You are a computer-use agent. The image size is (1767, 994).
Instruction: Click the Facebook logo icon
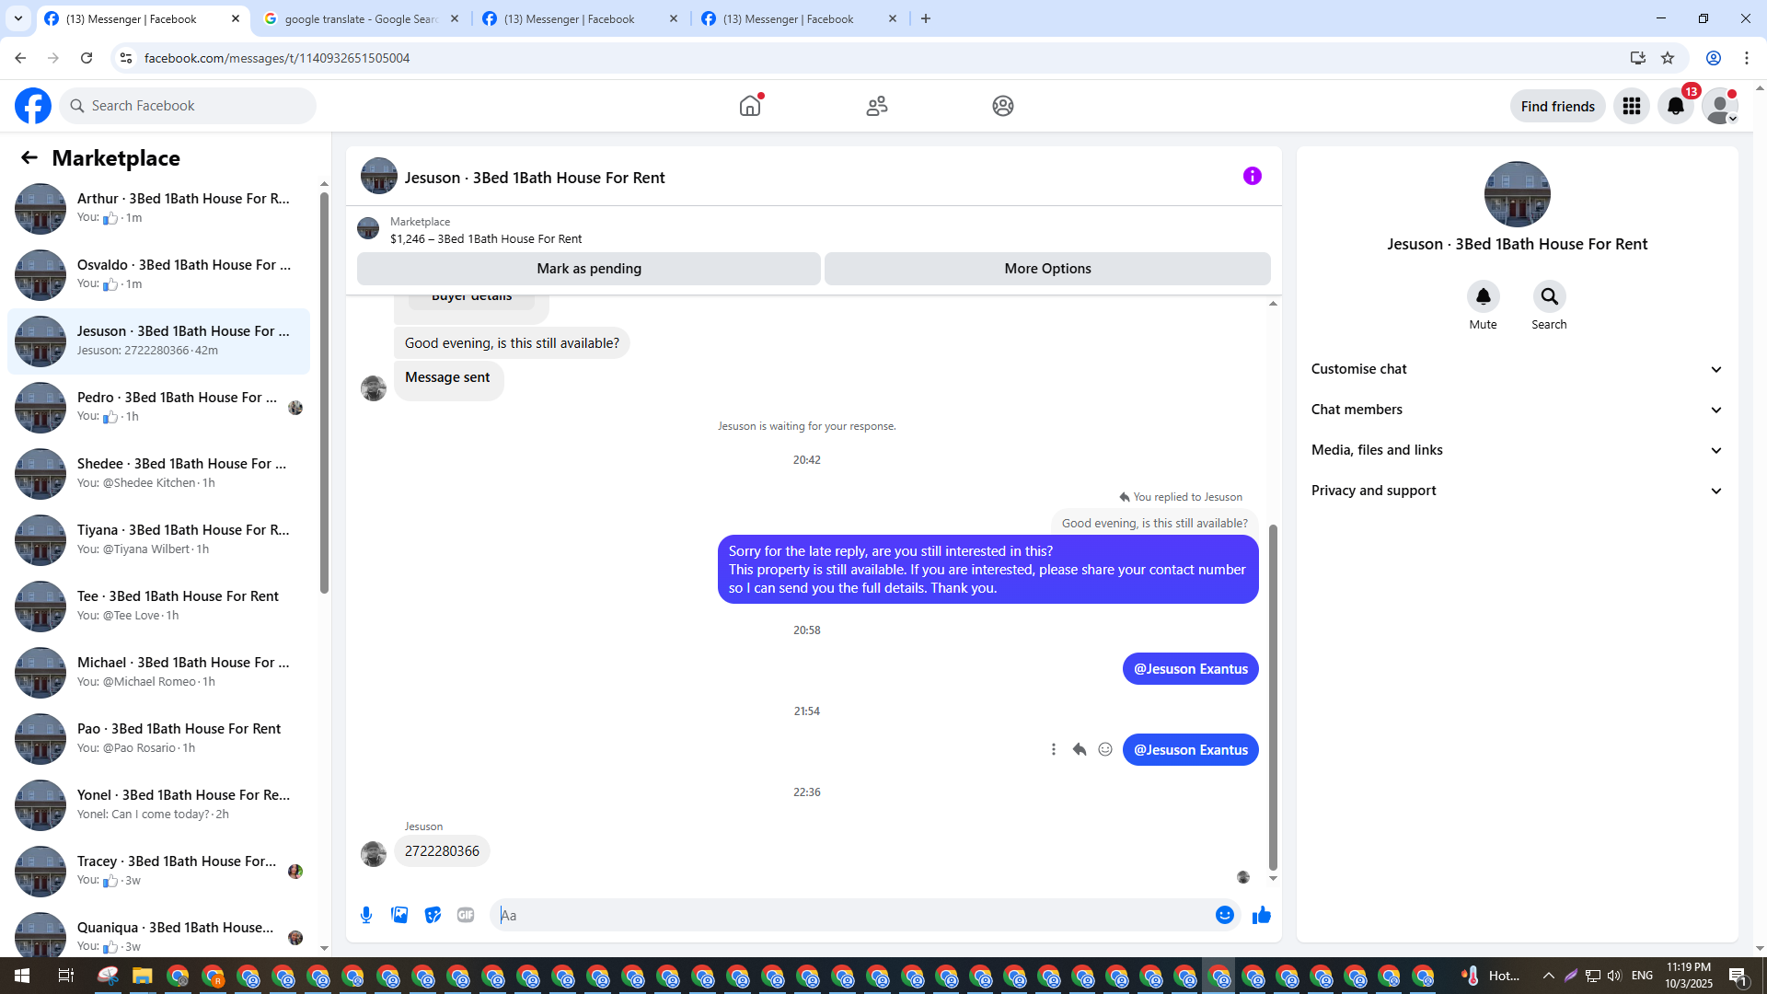point(33,106)
